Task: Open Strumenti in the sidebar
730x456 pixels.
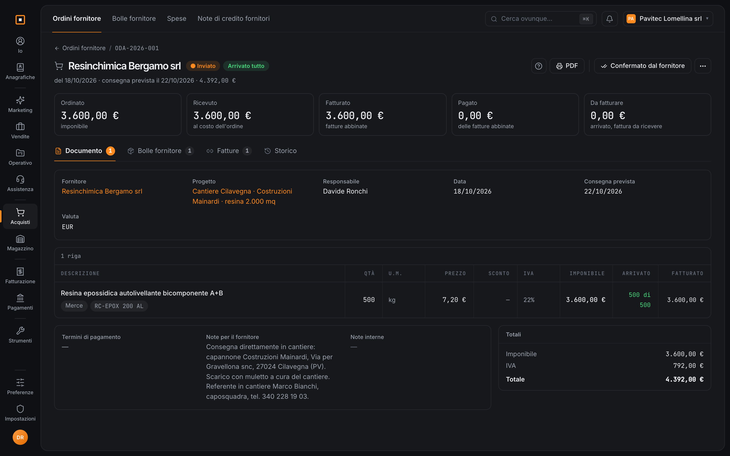Action: click(x=20, y=335)
